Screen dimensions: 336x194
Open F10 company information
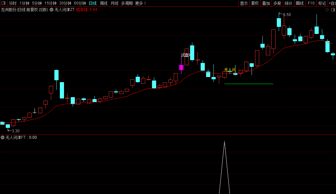[x=311, y=3]
